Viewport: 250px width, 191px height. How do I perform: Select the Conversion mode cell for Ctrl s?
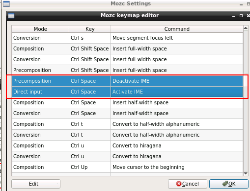[x=40, y=38]
